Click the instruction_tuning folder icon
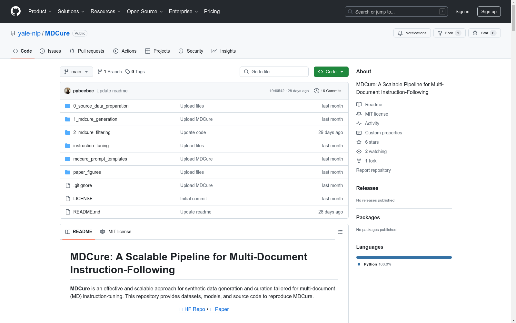 click(x=68, y=146)
